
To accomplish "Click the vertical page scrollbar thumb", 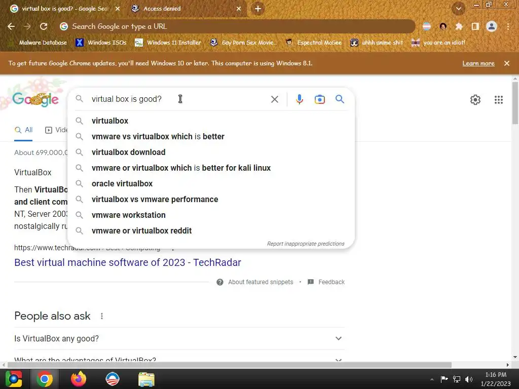I will pyautogui.click(x=515, y=102).
